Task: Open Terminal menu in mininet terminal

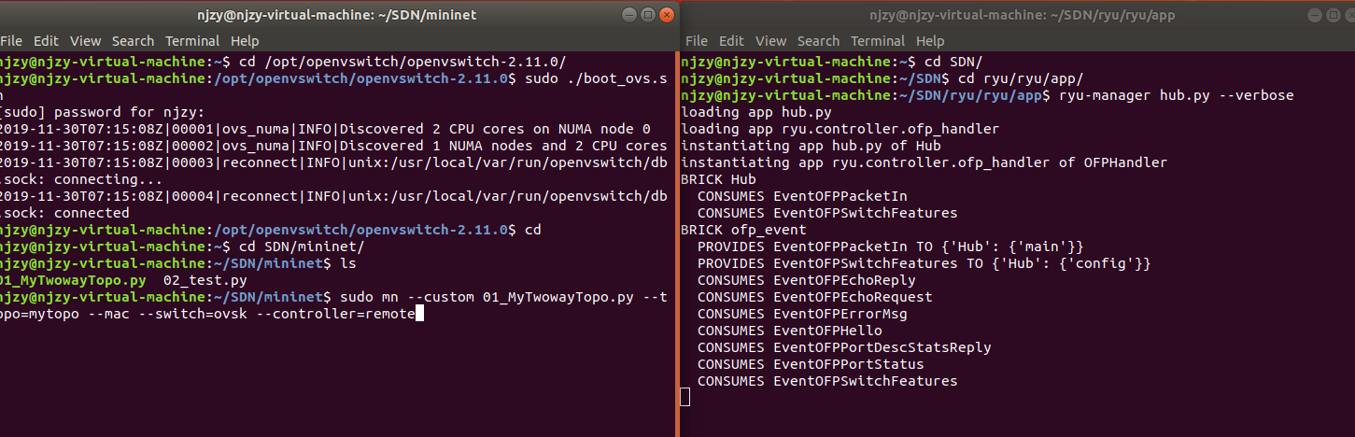Action: click(193, 41)
